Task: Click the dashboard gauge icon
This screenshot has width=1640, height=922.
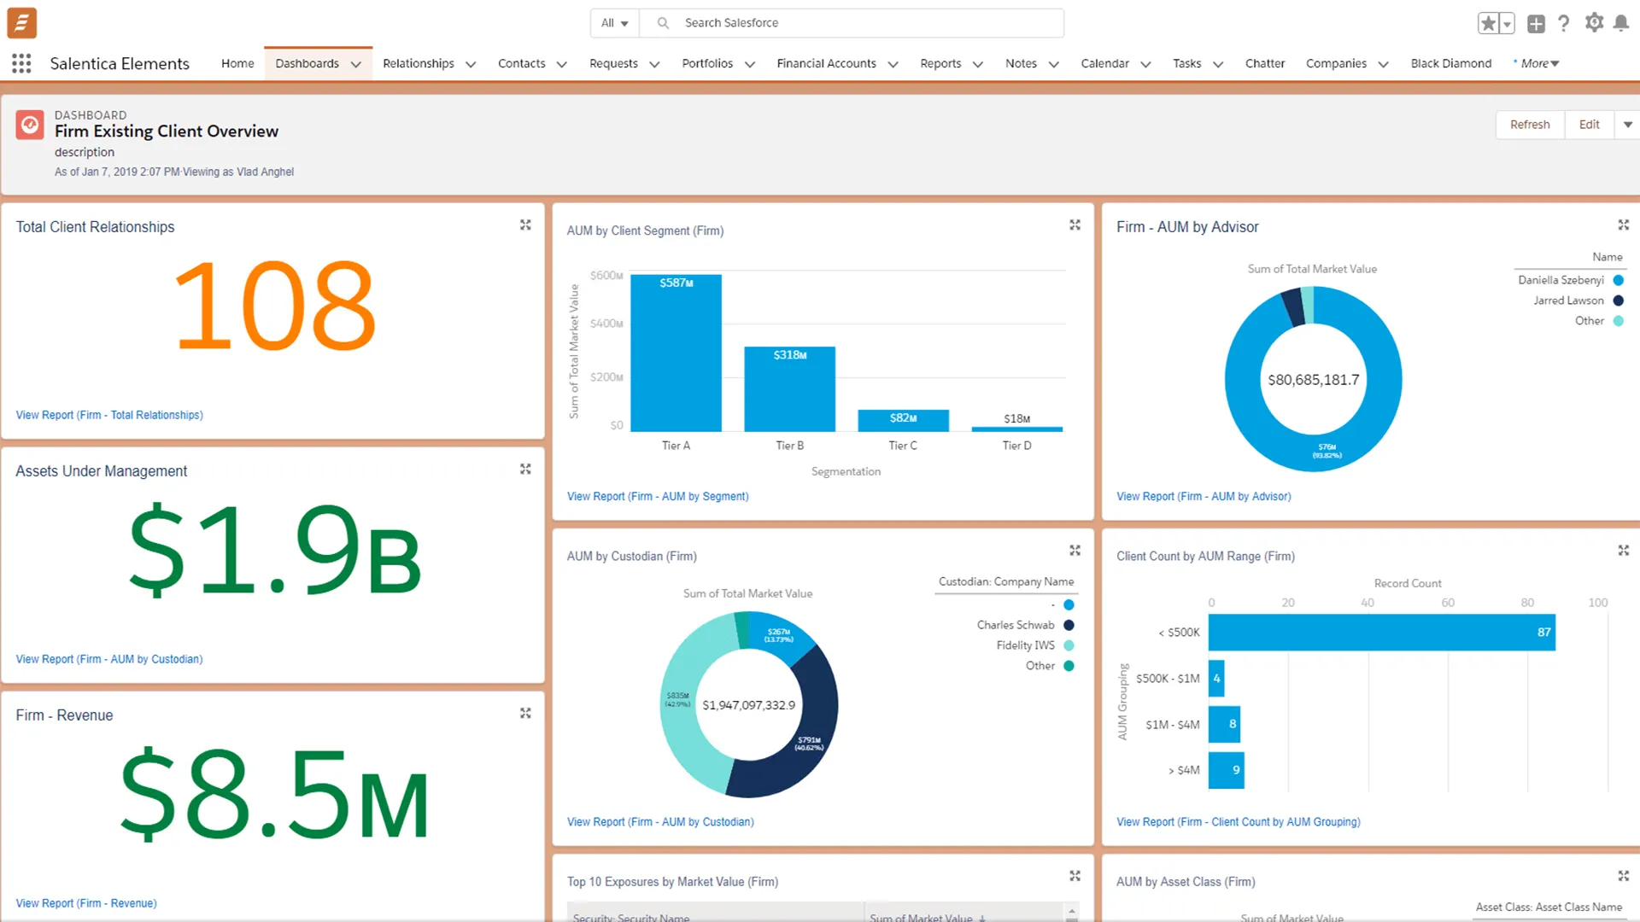Action: pos(30,125)
